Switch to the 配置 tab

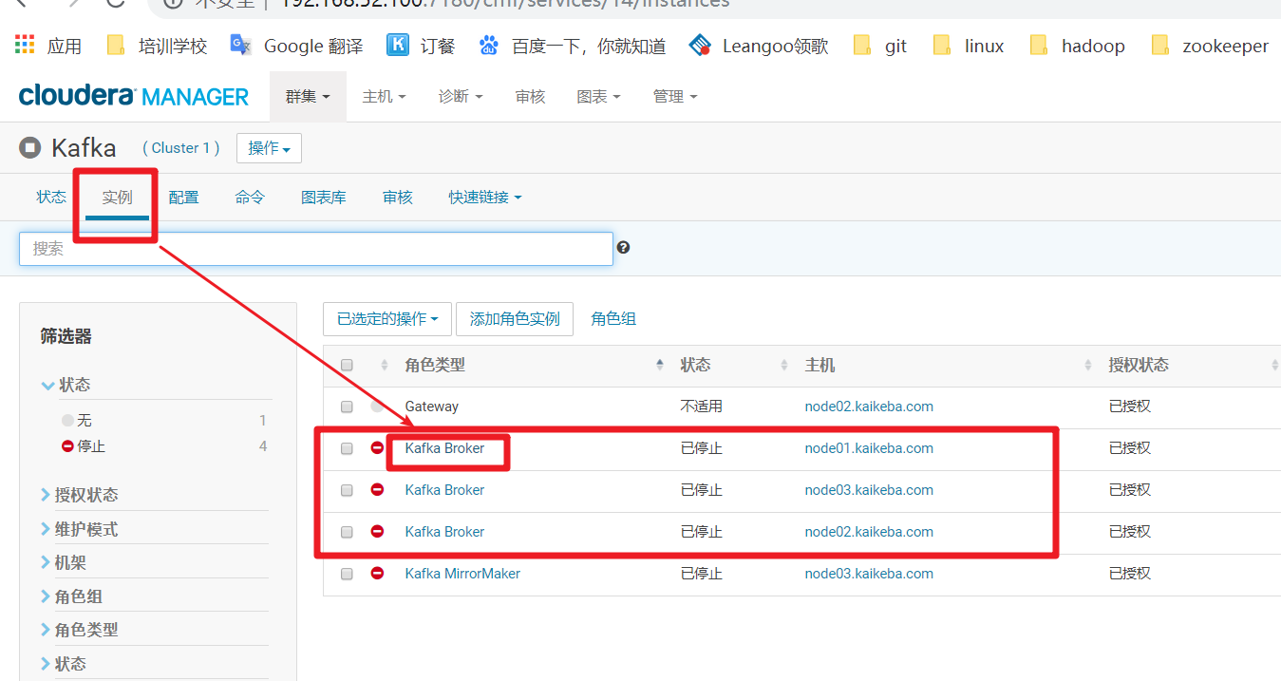point(183,197)
